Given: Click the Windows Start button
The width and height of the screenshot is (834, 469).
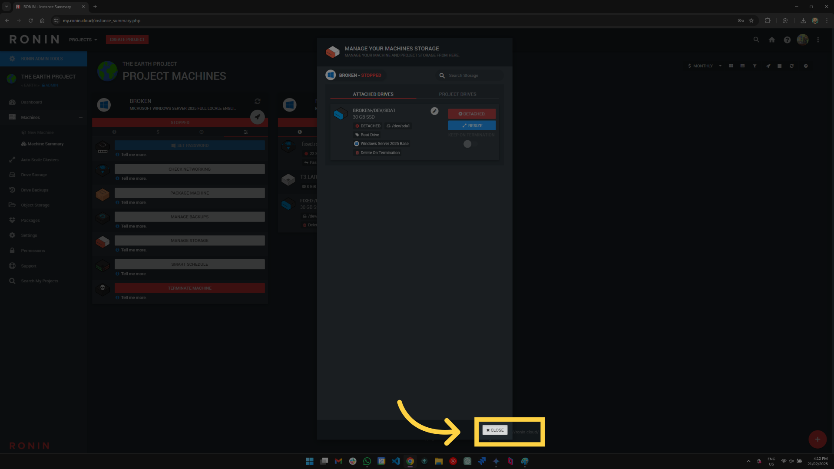Looking at the screenshot, I should pyautogui.click(x=310, y=461).
